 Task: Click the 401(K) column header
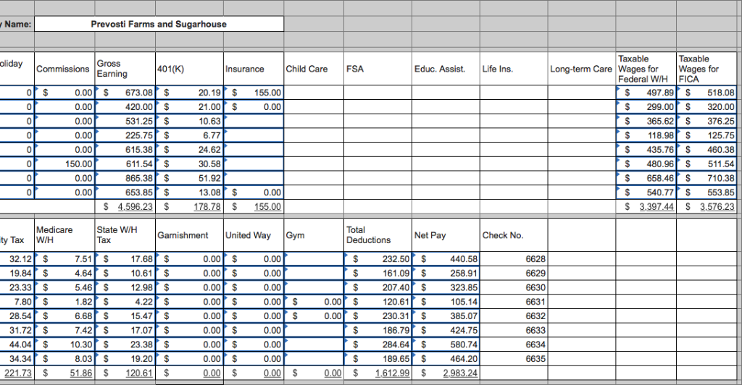click(189, 69)
